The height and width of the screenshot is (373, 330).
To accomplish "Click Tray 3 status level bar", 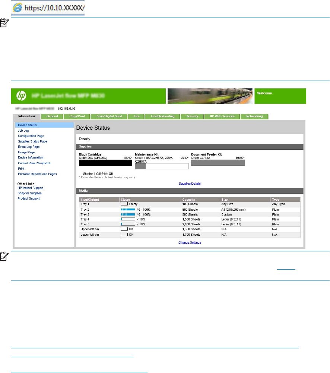I will 128,214.
